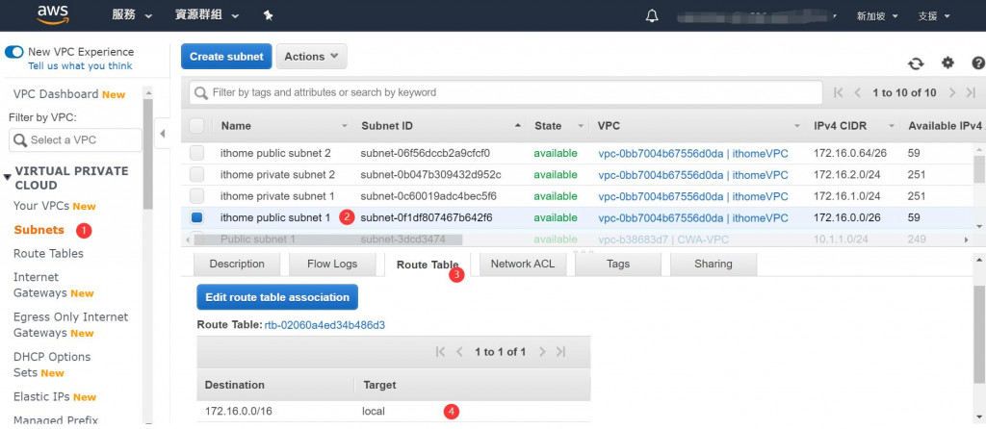The width and height of the screenshot is (986, 429).
Task: Switch to the Flow Logs tab
Action: [332, 264]
